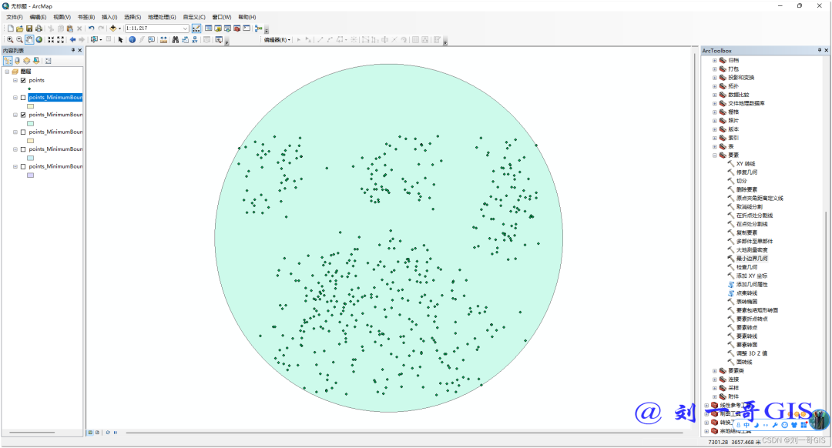Open the 选择(S) menu

pyautogui.click(x=133, y=17)
